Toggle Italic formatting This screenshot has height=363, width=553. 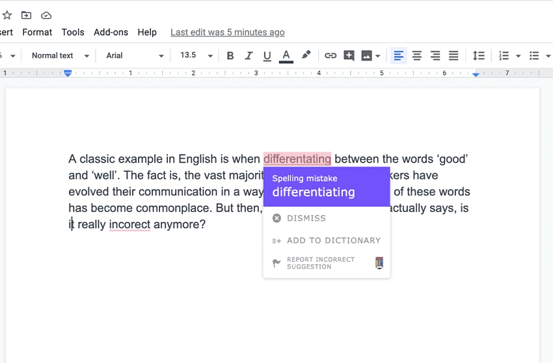[249, 56]
